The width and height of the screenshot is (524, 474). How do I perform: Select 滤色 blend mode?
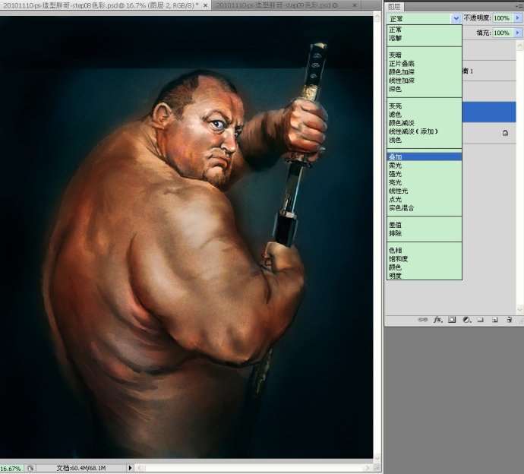pyautogui.click(x=425, y=114)
